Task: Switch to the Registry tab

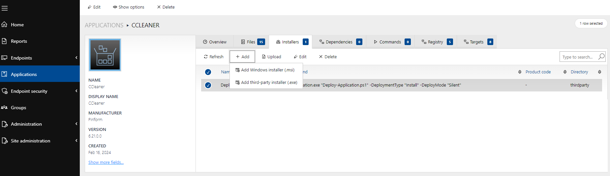Action: [x=435, y=42]
